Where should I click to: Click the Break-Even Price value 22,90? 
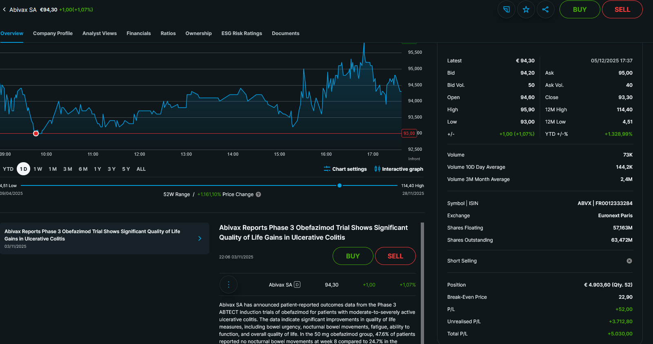(626, 297)
